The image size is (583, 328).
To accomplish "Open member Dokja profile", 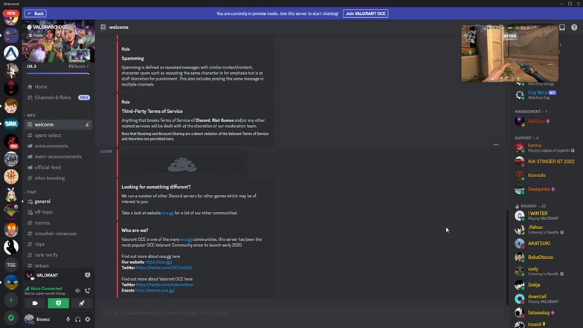I will 545,285.
